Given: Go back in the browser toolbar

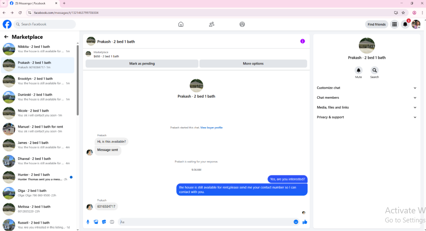Looking at the screenshot, I should pos(4,12).
